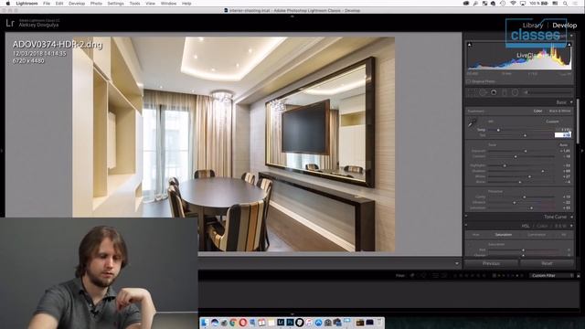
Task: Click the right panel scrollbar
Action: [x=578, y=121]
